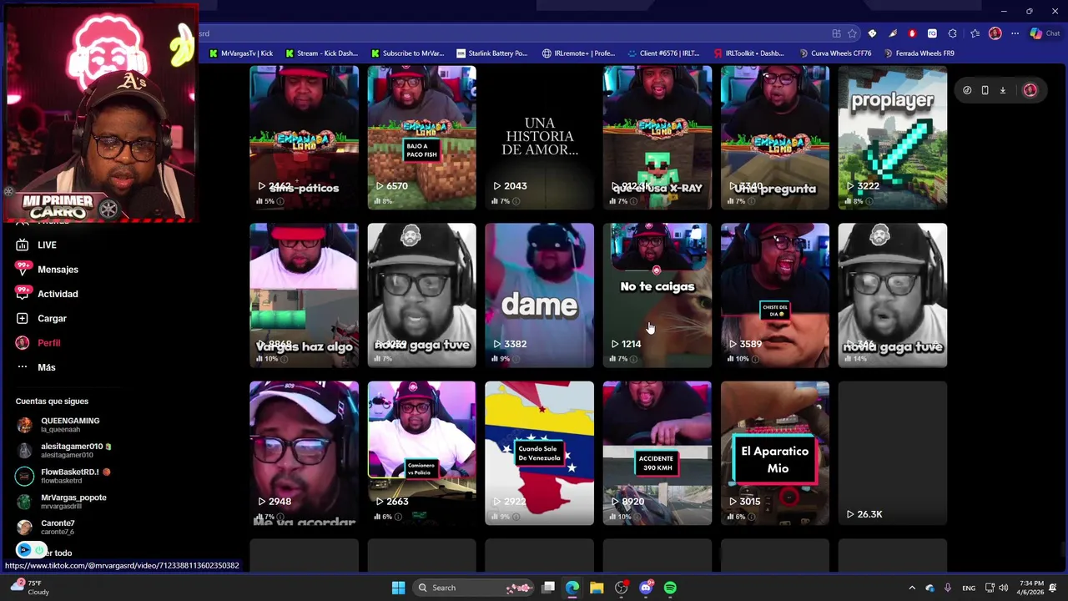Viewport: 1068px width, 601px height.
Task: Open Windows Start menu
Action: 398,588
